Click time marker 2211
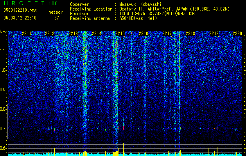Screen dimensions: 246x156 [27, 34]
